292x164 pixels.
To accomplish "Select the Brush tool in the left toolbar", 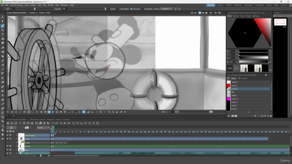I will [x=3, y=26].
